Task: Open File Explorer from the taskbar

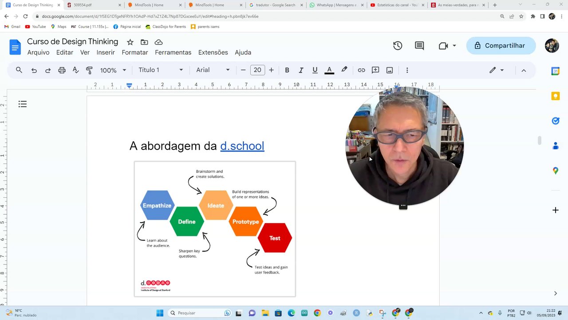Action: coord(265,313)
